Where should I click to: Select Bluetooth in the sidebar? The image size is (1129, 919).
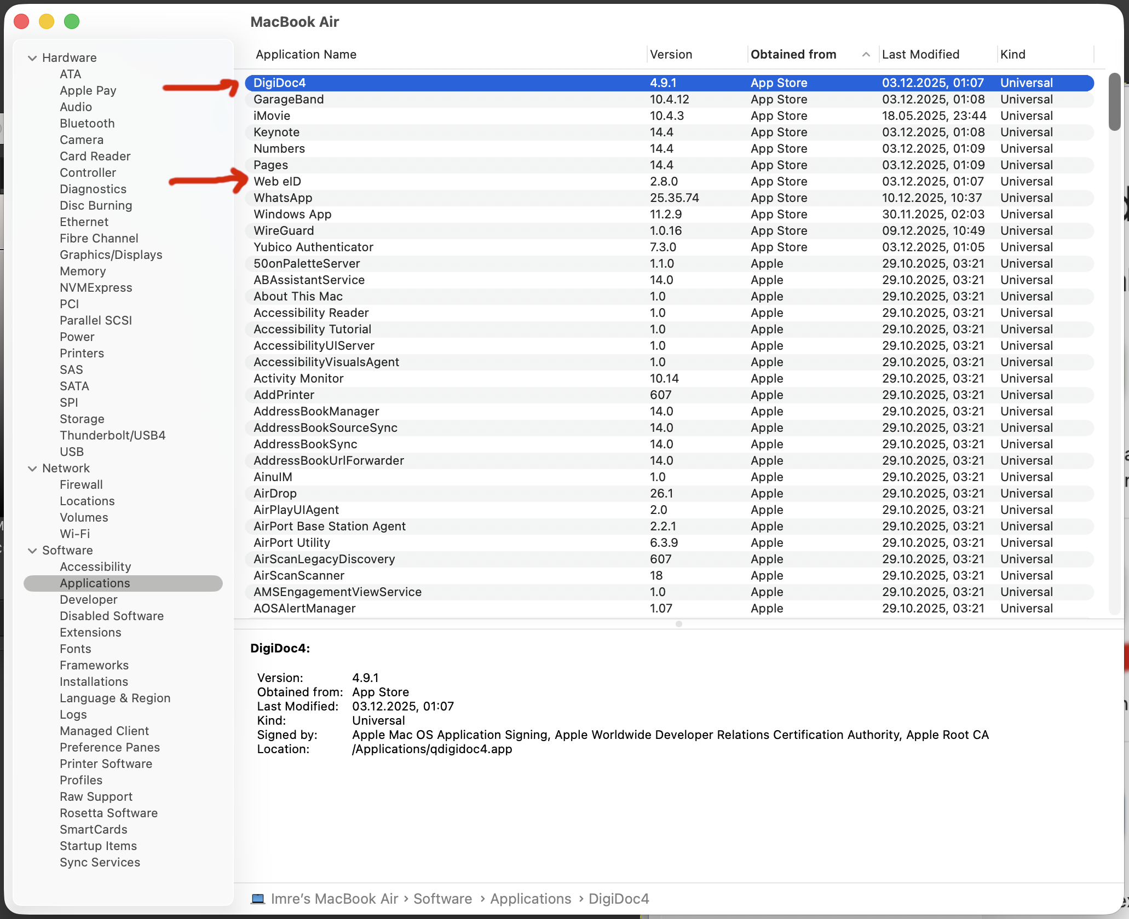(x=87, y=123)
